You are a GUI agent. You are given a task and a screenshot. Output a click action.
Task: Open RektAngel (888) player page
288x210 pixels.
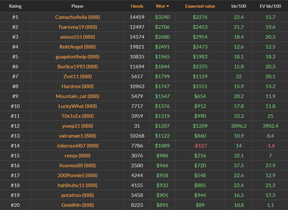77,47
